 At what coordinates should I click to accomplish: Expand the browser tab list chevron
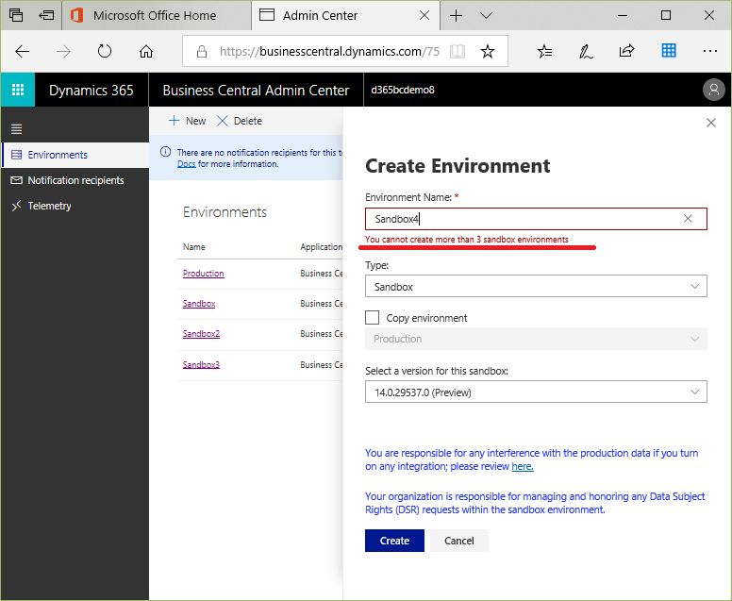coord(486,15)
